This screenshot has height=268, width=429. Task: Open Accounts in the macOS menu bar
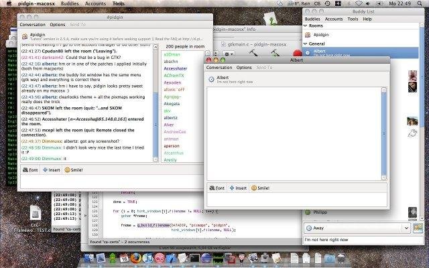95,3
